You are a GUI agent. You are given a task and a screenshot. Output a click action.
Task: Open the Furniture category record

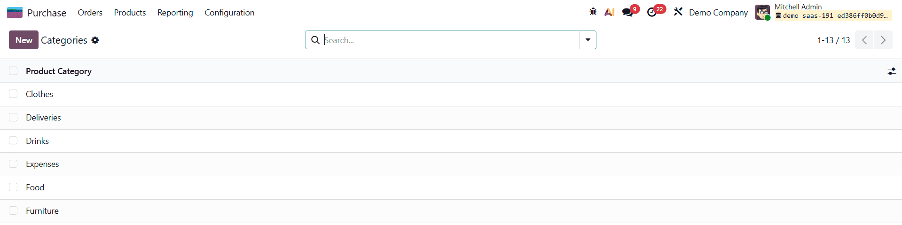tap(42, 211)
